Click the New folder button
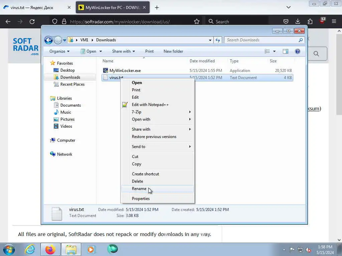This screenshot has width=342, height=256. tap(173, 51)
